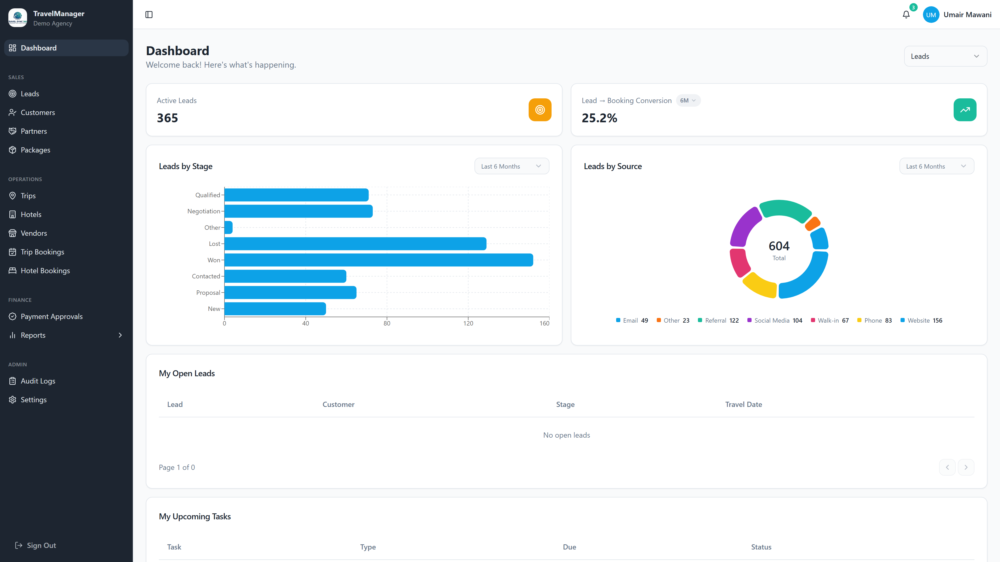Click the UM user avatar
This screenshot has height=562, width=1000.
click(931, 15)
